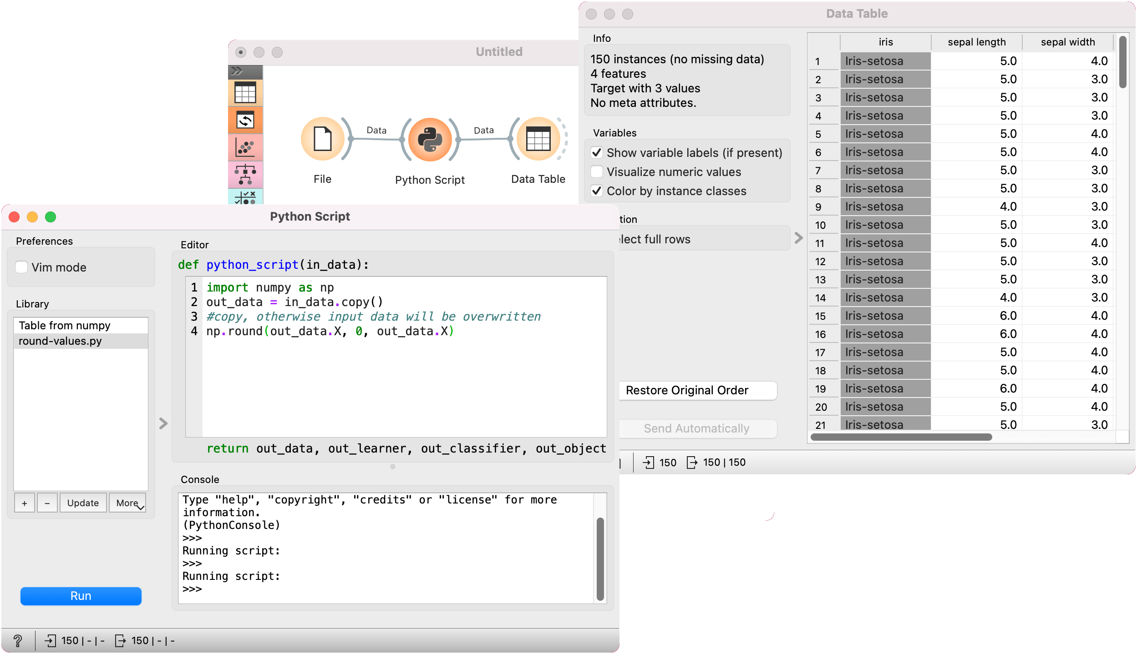The image size is (1137, 654).
Task: Open the Python Script widget node
Action: coord(430,139)
